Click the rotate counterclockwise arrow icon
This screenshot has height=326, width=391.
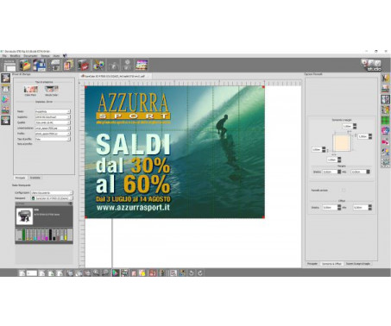coord(192,273)
